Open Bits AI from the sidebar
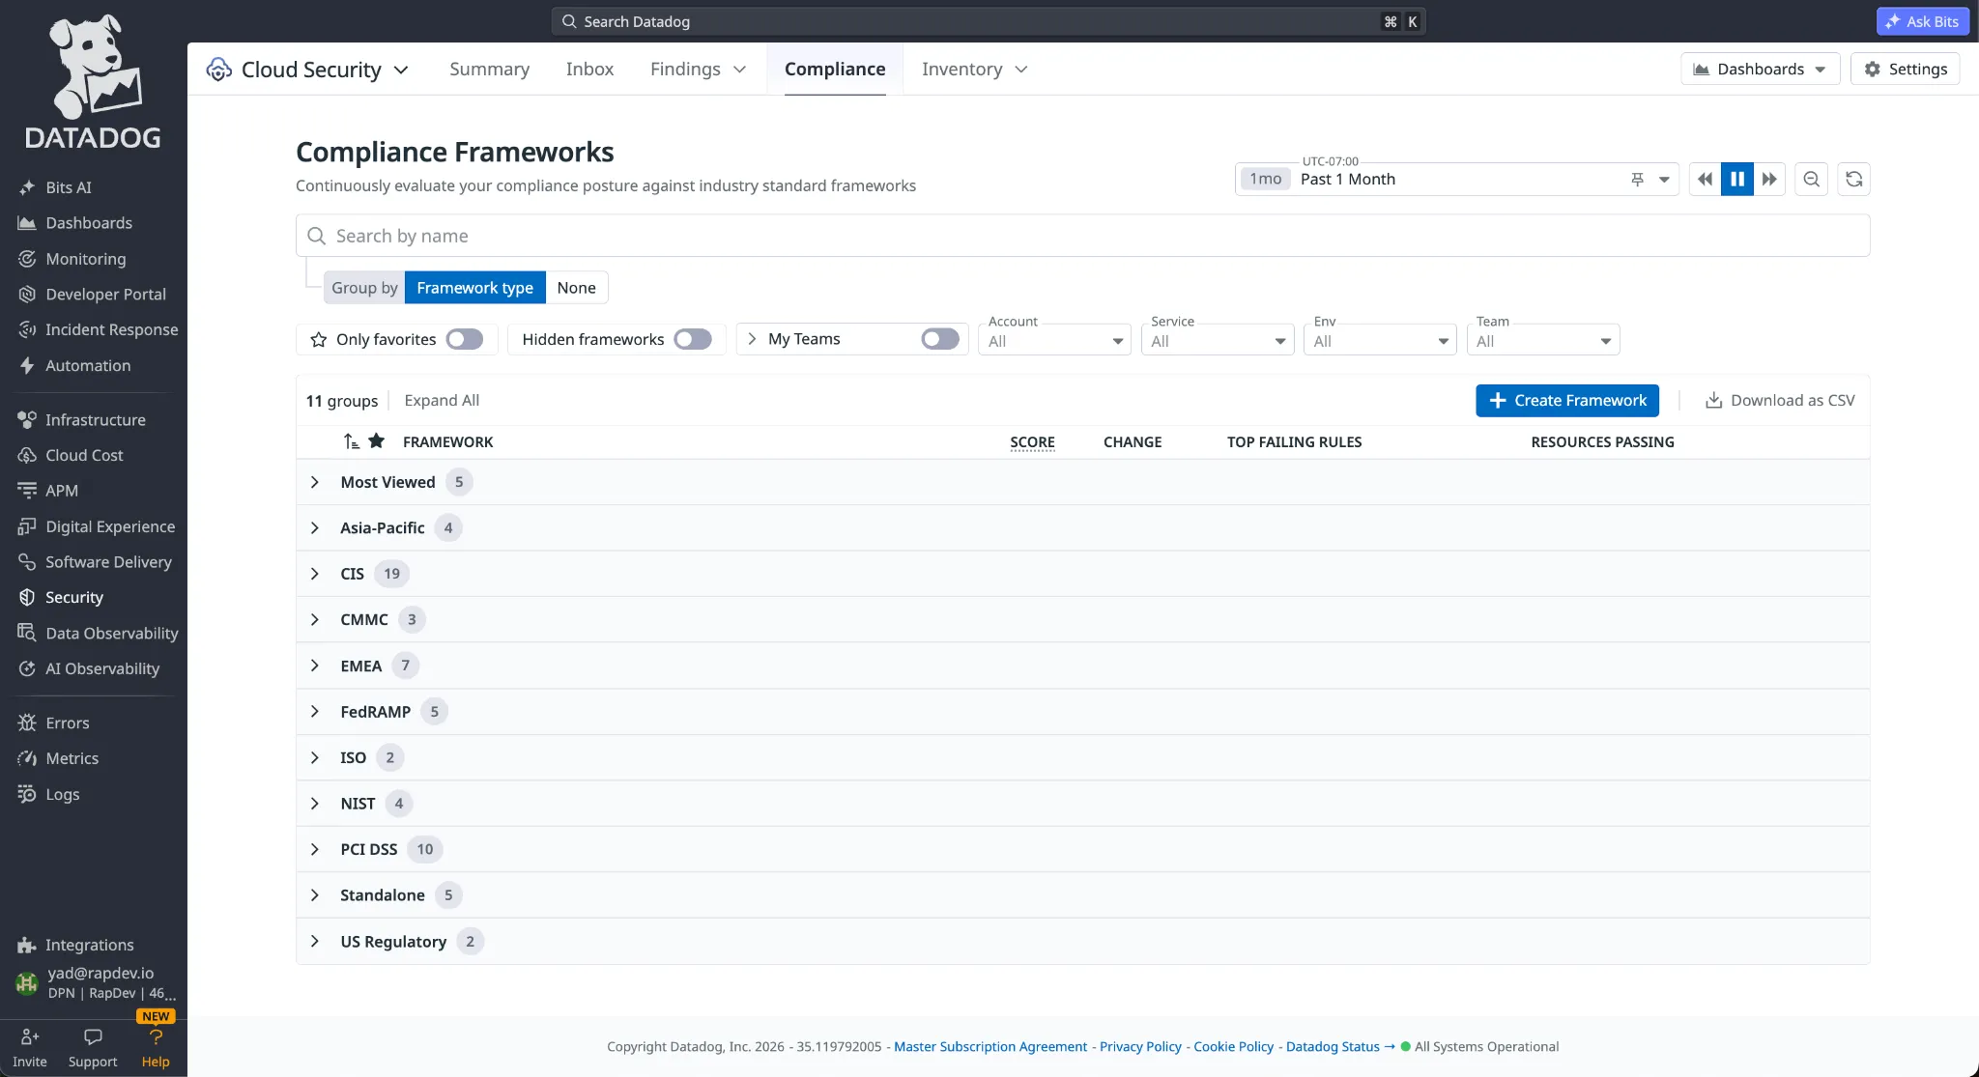Viewport: 1979px width, 1077px height. click(x=55, y=187)
